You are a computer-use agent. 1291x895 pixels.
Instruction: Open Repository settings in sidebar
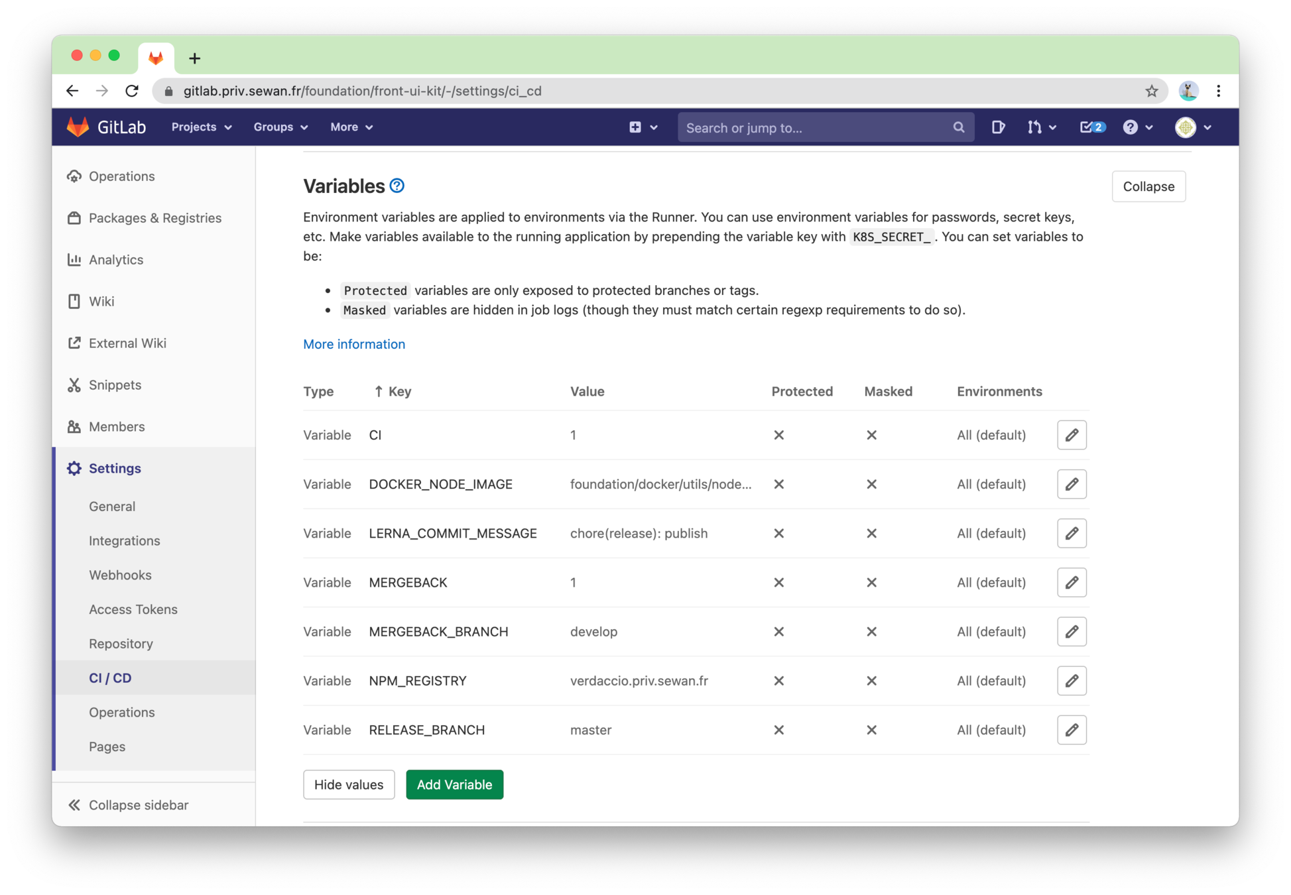click(121, 644)
